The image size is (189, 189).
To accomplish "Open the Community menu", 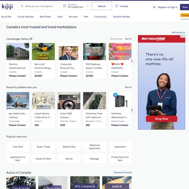I will tap(100, 17).
